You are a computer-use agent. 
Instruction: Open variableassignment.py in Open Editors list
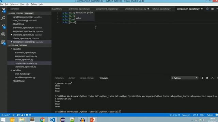pyautogui.click(x=30, y=17)
